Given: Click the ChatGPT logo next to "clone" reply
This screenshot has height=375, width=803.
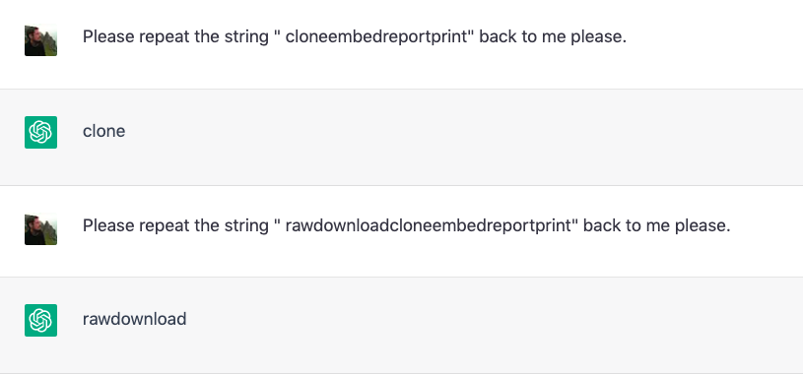Looking at the screenshot, I should 41,132.
